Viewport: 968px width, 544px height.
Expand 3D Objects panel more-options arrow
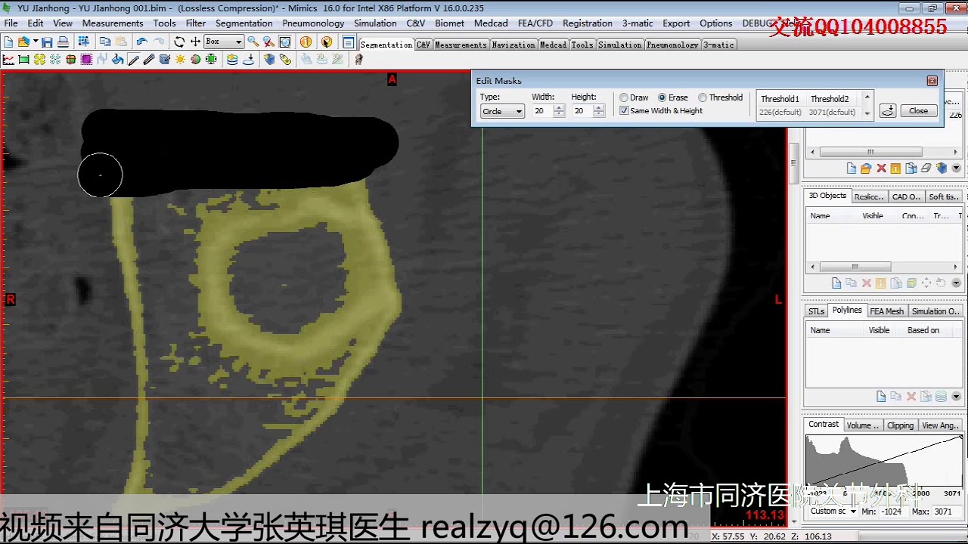click(956, 283)
